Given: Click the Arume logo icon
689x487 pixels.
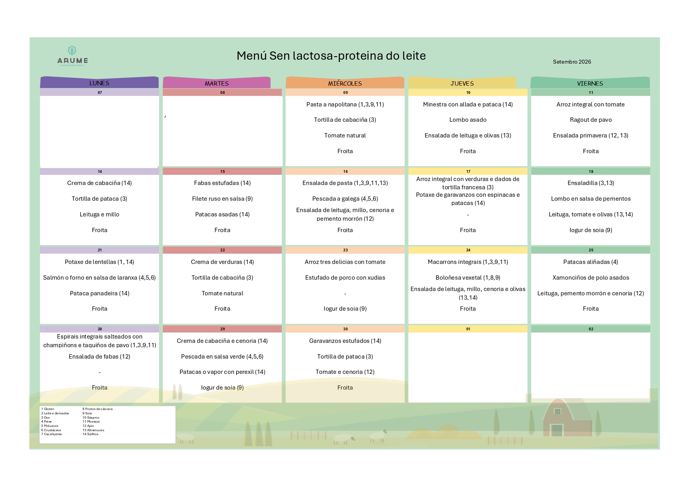Looking at the screenshot, I should tap(72, 51).
